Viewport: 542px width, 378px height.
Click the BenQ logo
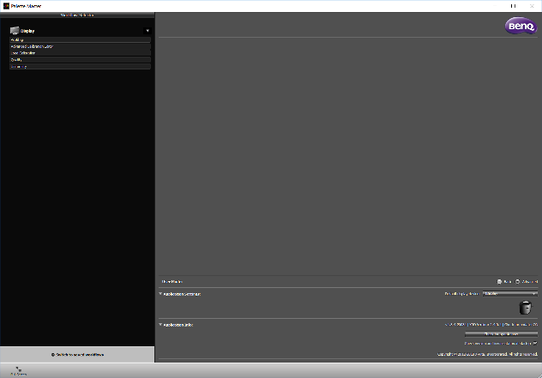pyautogui.click(x=521, y=26)
